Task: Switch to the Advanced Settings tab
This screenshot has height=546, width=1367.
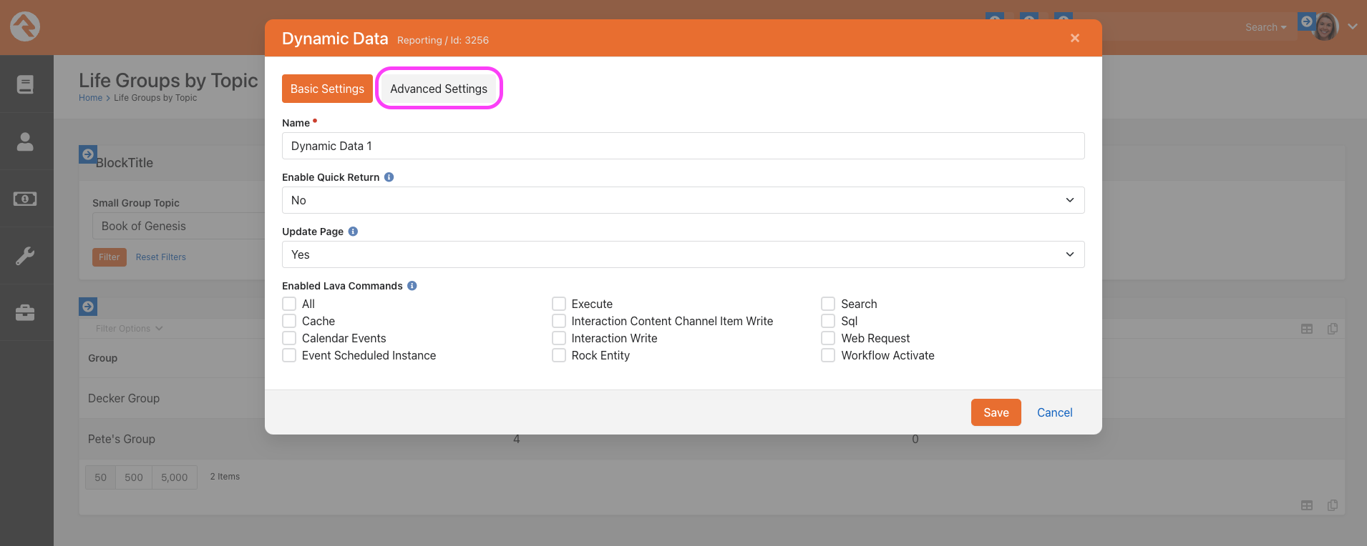Action: 439,89
